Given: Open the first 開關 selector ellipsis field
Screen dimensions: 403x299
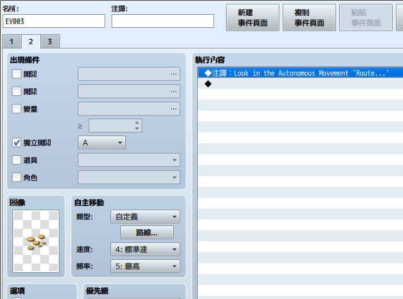Looking at the screenshot, I should pyautogui.click(x=129, y=74).
